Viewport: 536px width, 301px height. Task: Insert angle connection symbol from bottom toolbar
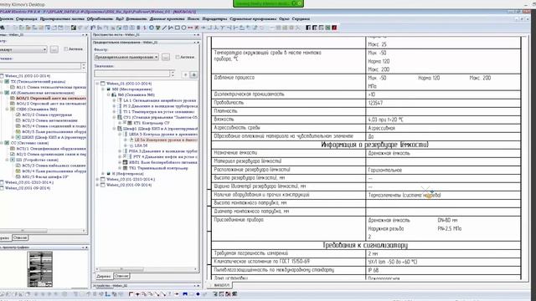(131, 293)
